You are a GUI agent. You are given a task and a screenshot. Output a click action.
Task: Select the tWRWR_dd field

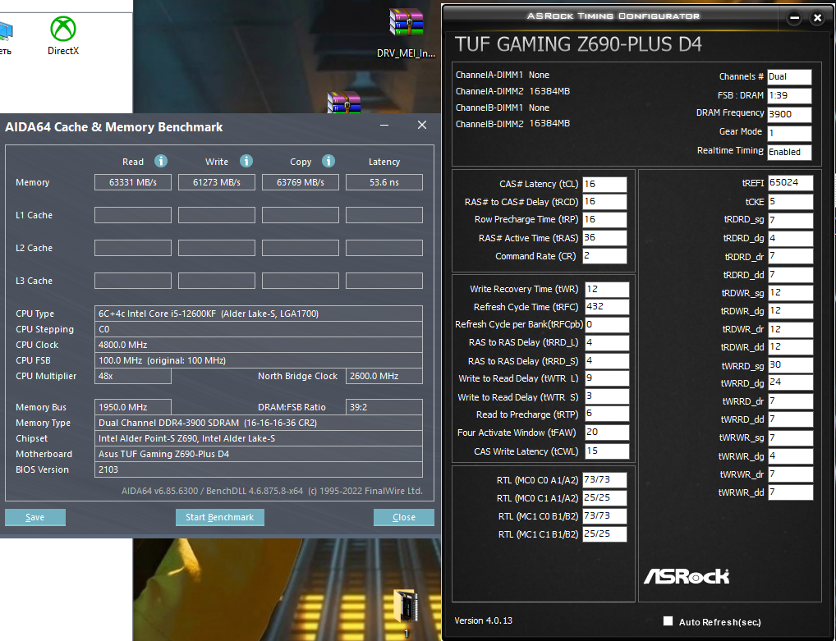790,492
